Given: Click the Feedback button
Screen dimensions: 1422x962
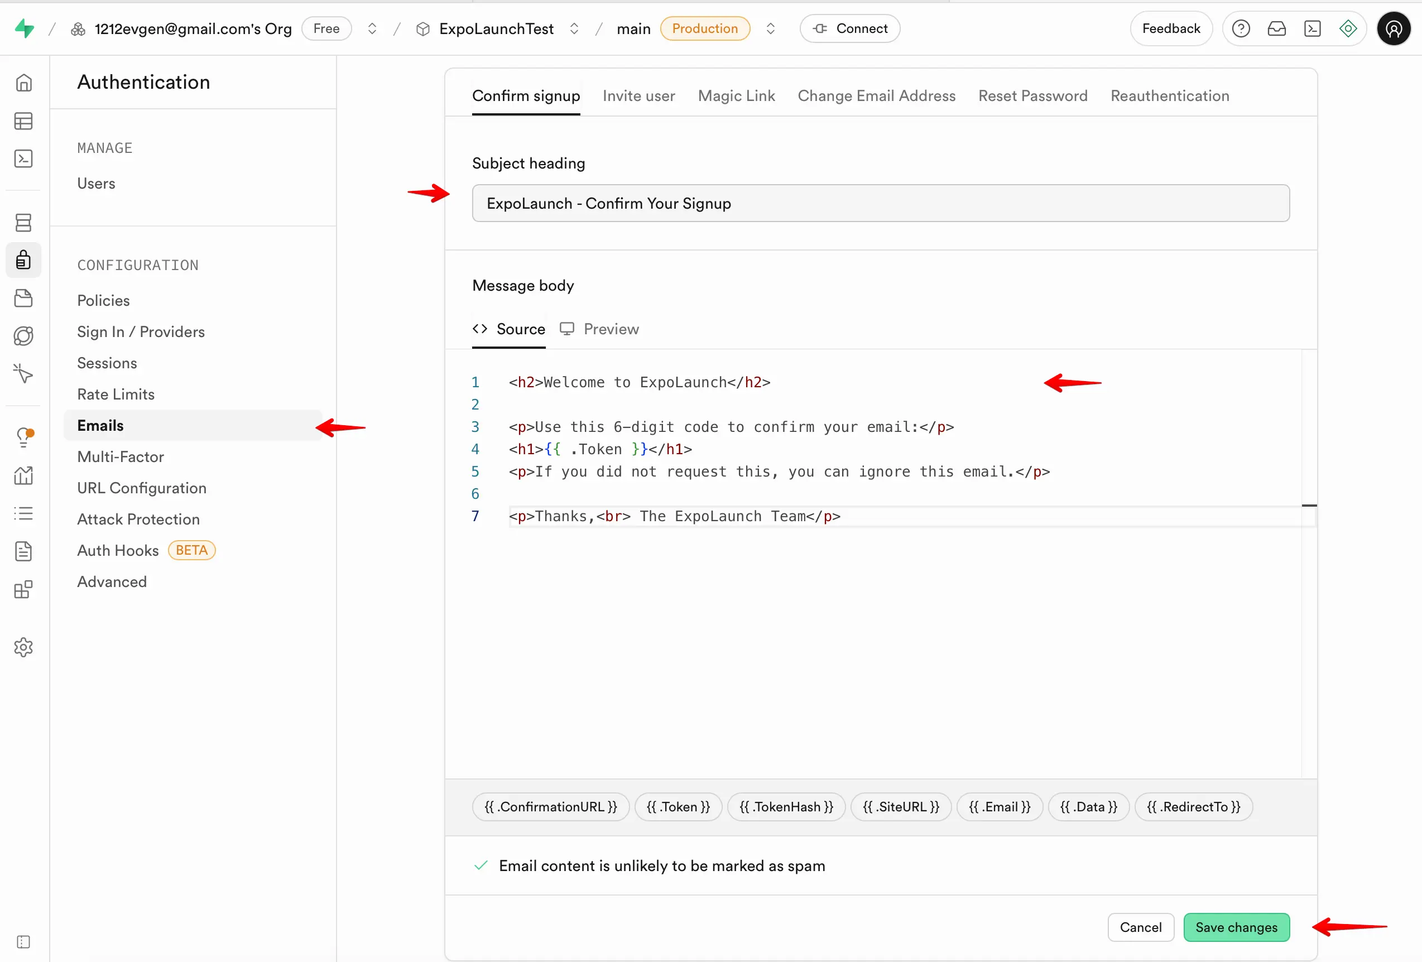Looking at the screenshot, I should pos(1170,28).
